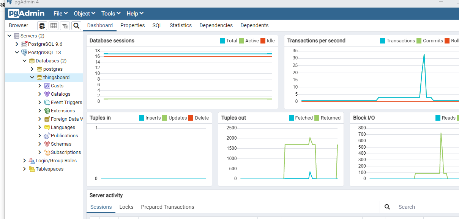Viewport: 459px width, 219px height.
Task: Click the Tablespaces node icon
Action: [32, 169]
